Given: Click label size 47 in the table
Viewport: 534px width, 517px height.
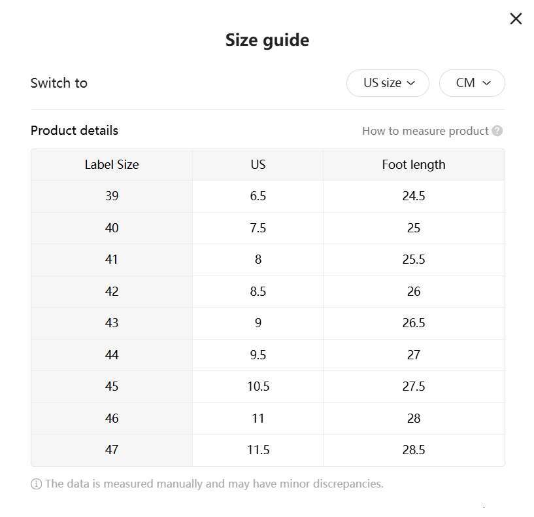Looking at the screenshot, I should [x=111, y=450].
